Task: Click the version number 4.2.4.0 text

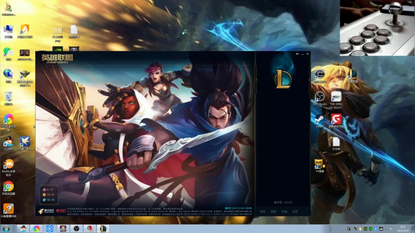Action: [283, 202]
